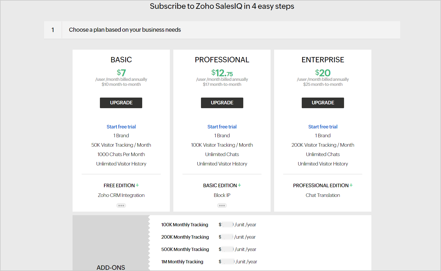Image resolution: width=441 pixels, height=271 pixels.
Task: Click the green plus beside BASIC EDITION
Action: pyautogui.click(x=239, y=185)
